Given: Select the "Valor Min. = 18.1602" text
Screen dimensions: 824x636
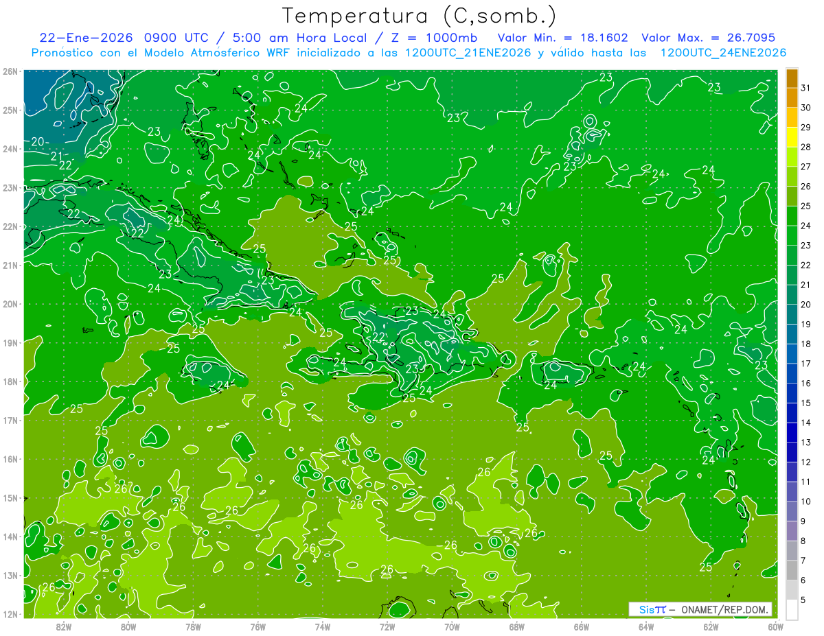Looking at the screenshot, I should [x=562, y=38].
